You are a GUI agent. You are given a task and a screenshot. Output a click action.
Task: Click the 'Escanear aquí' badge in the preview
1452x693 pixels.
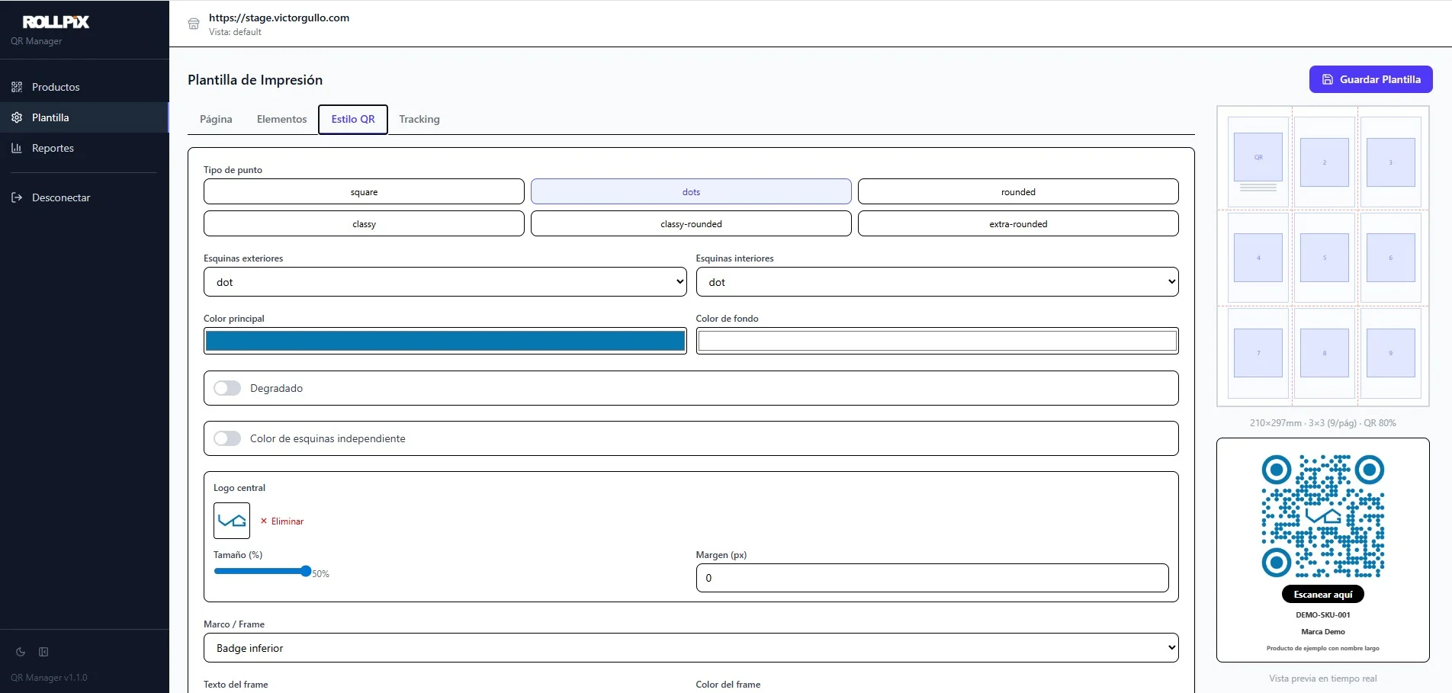pos(1323,595)
